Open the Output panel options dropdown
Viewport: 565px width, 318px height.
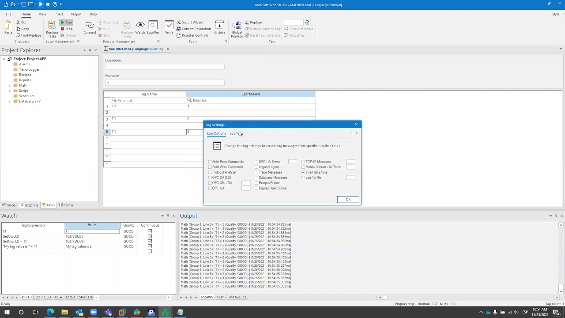pos(550,216)
